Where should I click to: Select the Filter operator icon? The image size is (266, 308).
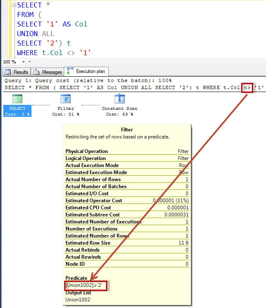[65, 99]
